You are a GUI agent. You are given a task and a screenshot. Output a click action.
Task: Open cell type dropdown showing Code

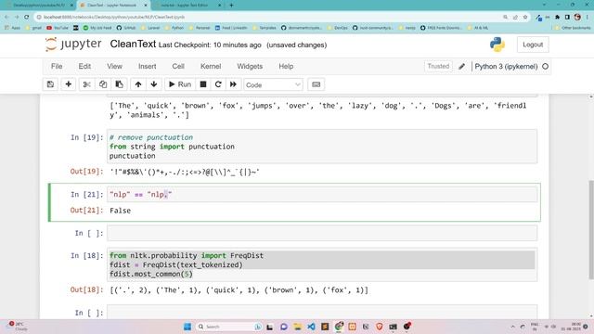tap(273, 84)
